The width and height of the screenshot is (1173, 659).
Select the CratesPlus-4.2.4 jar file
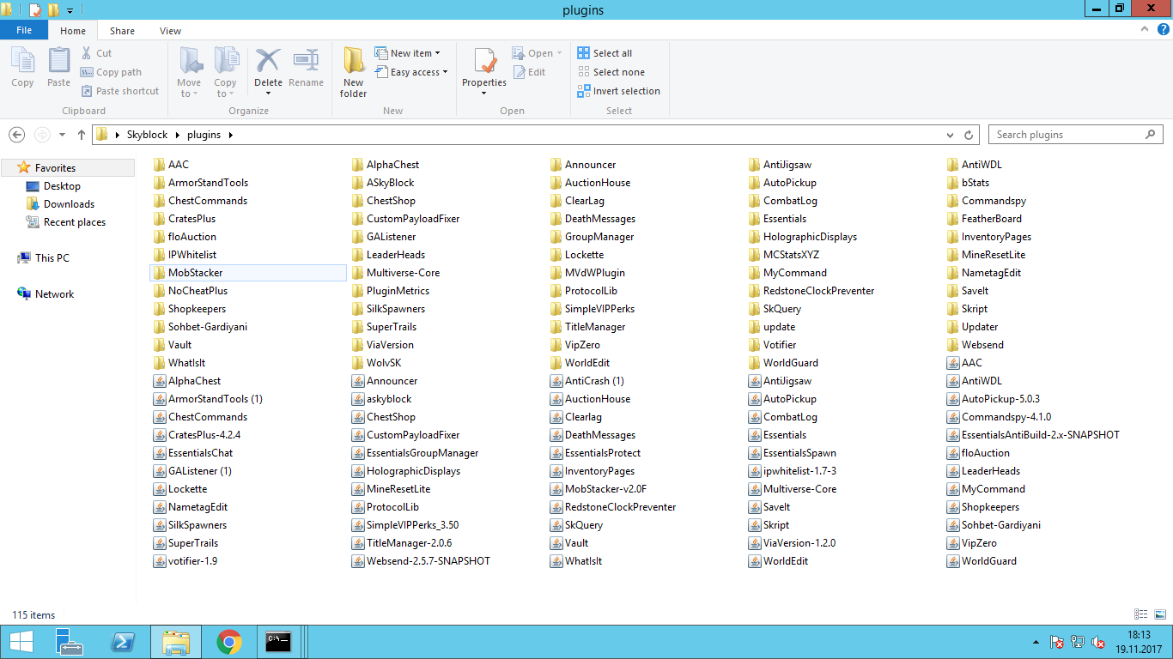197,435
